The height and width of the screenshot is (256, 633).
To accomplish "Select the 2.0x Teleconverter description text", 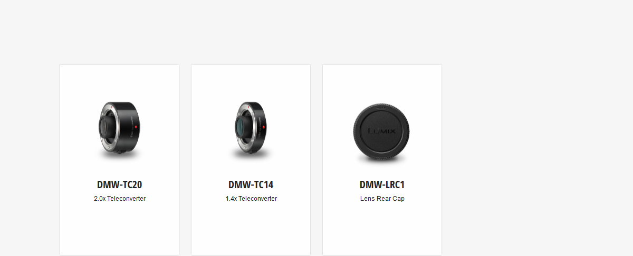I will click(119, 199).
